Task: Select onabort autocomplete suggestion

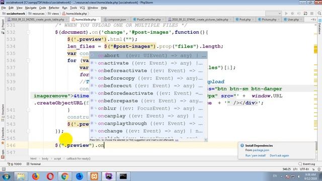Action: tap(148, 55)
